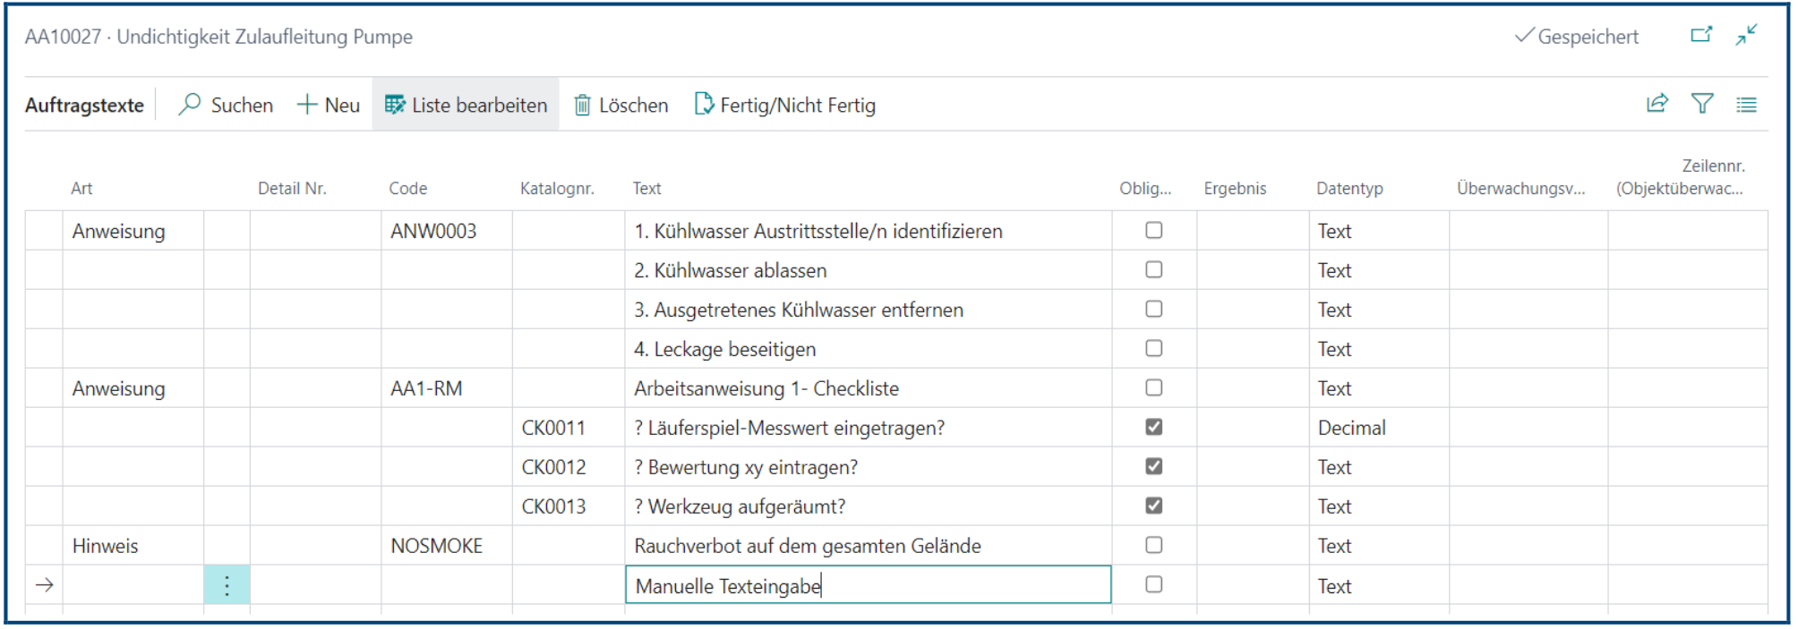The image size is (1798, 629).
Task: Toggle Oblig checkbox for Leckage beseitigen row
Action: (1154, 349)
